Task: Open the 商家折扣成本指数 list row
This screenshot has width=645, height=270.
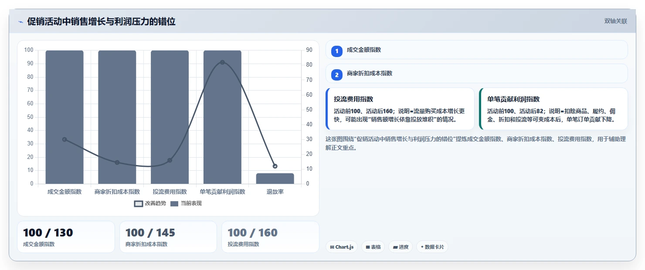Action: tap(477, 74)
